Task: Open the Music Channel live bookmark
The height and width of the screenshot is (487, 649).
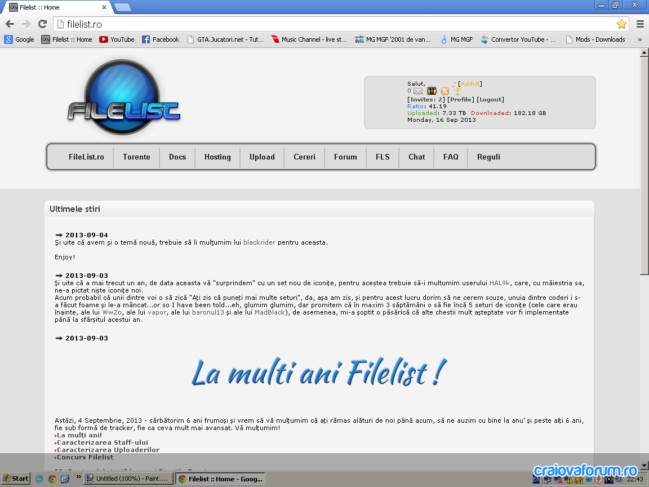Action: (x=309, y=39)
